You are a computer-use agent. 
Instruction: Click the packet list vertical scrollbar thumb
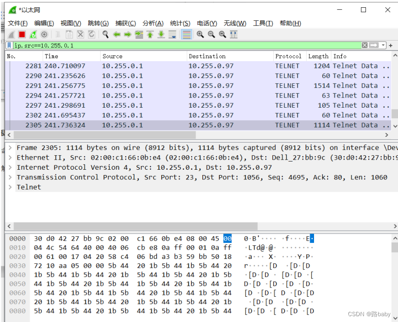pyautogui.click(x=395, y=113)
